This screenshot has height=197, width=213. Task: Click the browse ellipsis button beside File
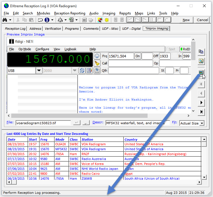point(86,123)
